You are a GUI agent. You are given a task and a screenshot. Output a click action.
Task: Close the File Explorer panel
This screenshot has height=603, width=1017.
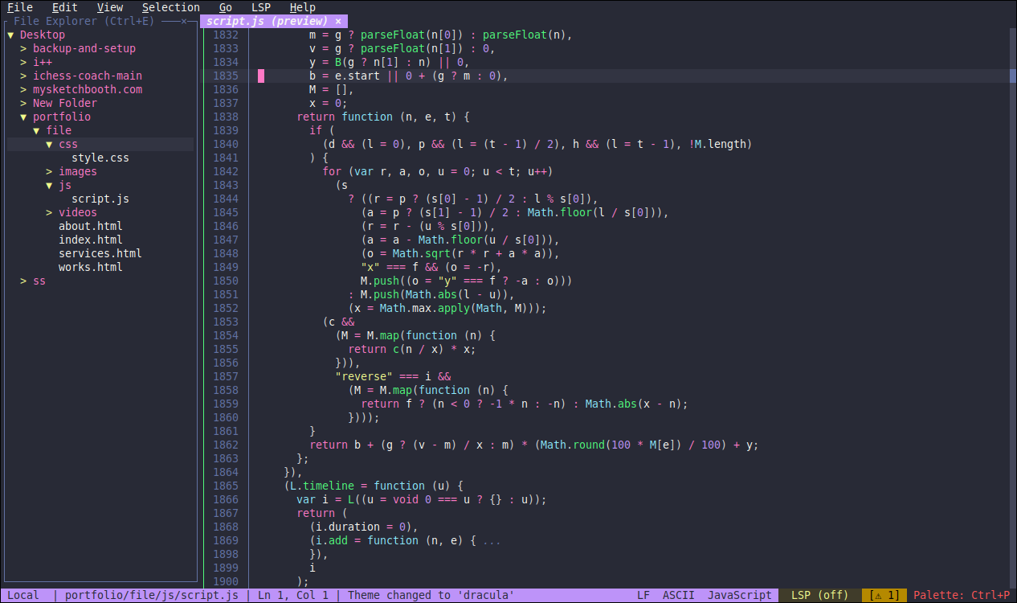point(184,22)
